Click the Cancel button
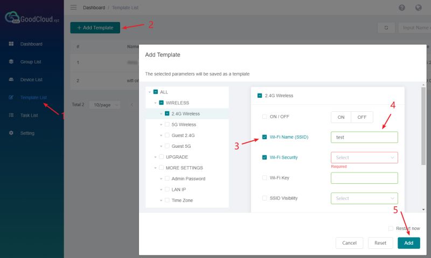The image size is (431, 258). [x=349, y=243]
